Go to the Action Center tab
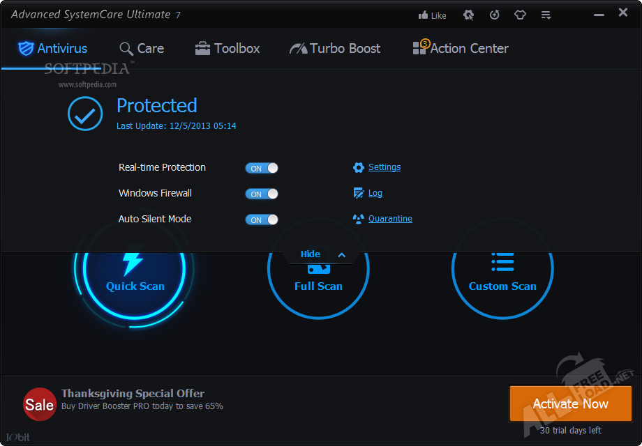 tap(461, 49)
